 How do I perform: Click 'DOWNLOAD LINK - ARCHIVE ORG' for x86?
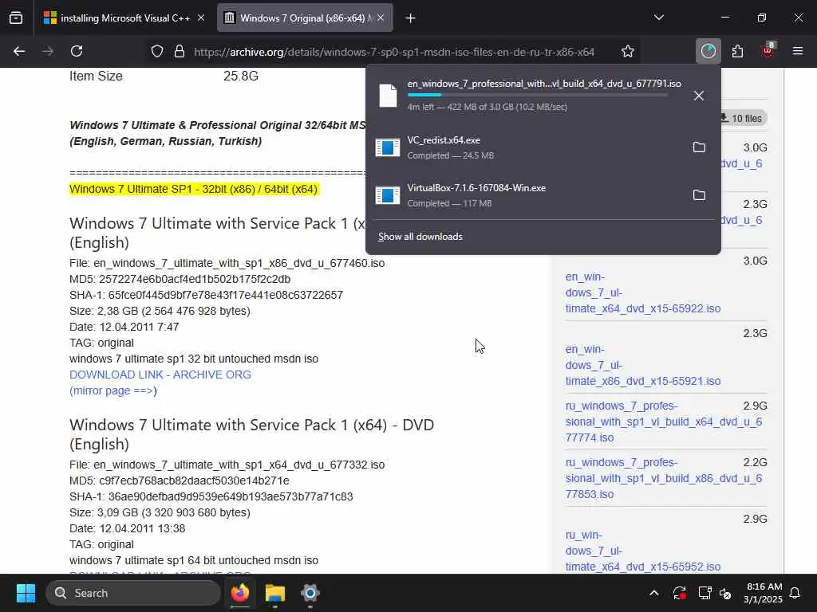160,375
